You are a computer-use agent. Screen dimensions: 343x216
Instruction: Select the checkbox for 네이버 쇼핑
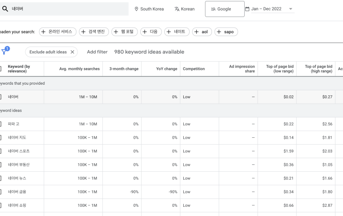pyautogui.click(x=0, y=205)
